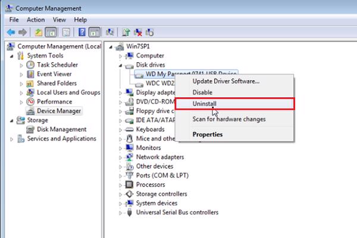Select the Performance node
This screenshot has width=357, height=238.
click(x=54, y=101)
